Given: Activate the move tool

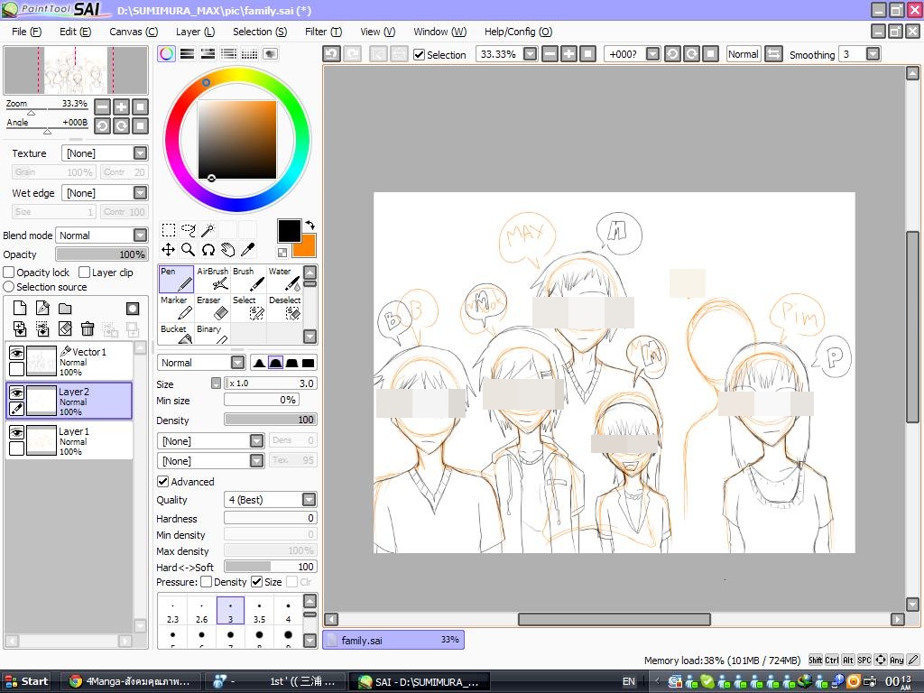Looking at the screenshot, I should 169,250.
